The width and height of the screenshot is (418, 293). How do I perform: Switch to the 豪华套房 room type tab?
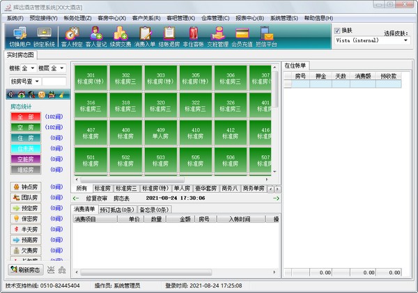(x=206, y=188)
